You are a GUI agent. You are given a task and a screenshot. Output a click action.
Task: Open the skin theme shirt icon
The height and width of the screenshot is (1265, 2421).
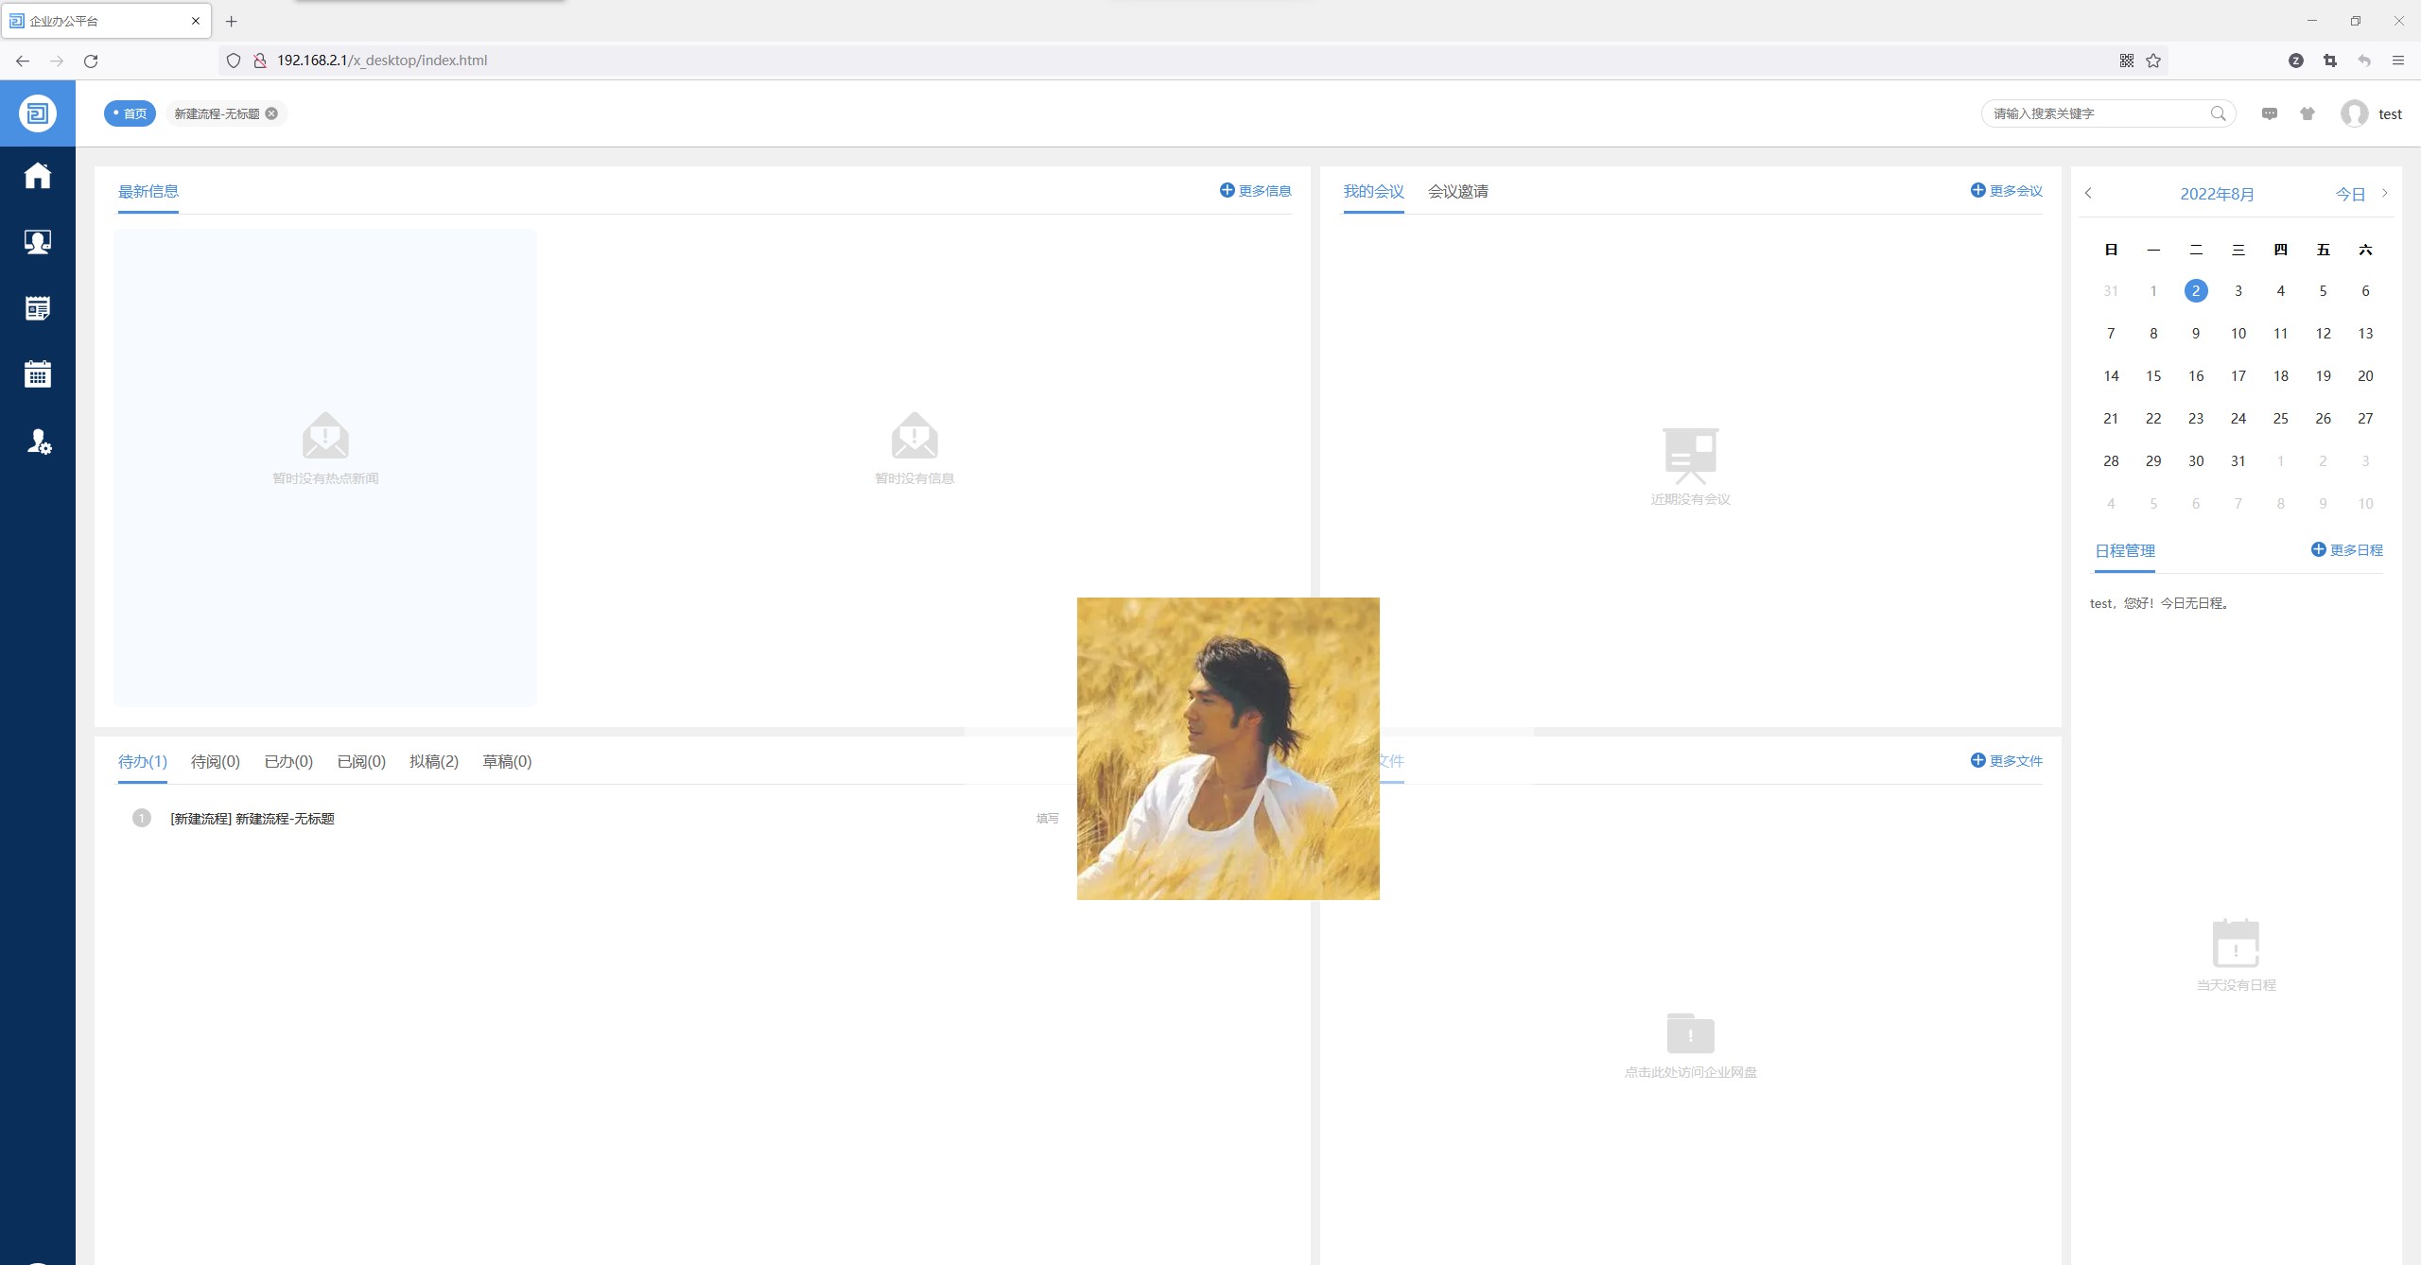click(x=2308, y=113)
